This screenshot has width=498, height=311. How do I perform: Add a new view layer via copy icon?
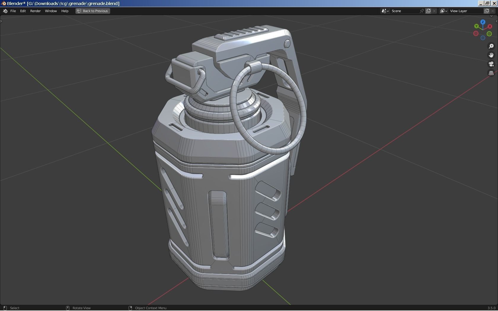pyautogui.click(x=487, y=11)
